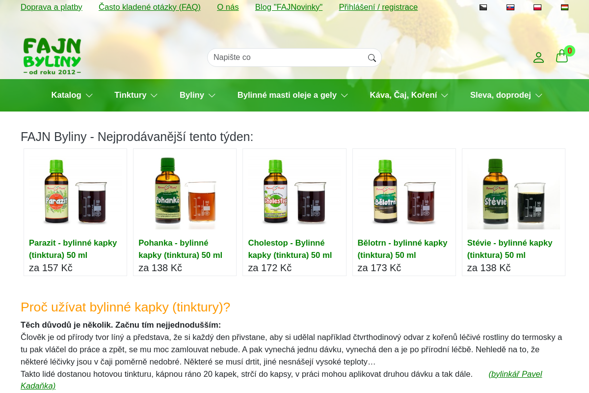This screenshot has height=393, width=589.
Task: Open Bylinné masti oleje a gely menu
Action: pyautogui.click(x=293, y=95)
